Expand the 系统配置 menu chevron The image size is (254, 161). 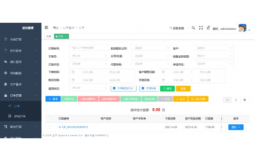click(36, 73)
